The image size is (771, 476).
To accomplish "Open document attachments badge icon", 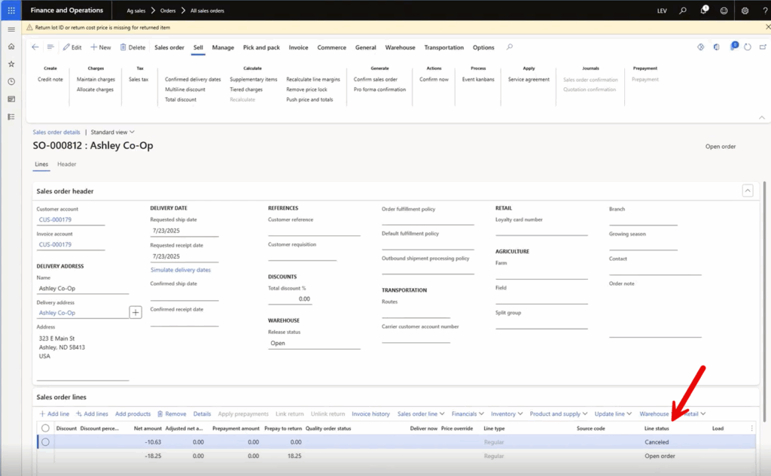I will click(733, 47).
